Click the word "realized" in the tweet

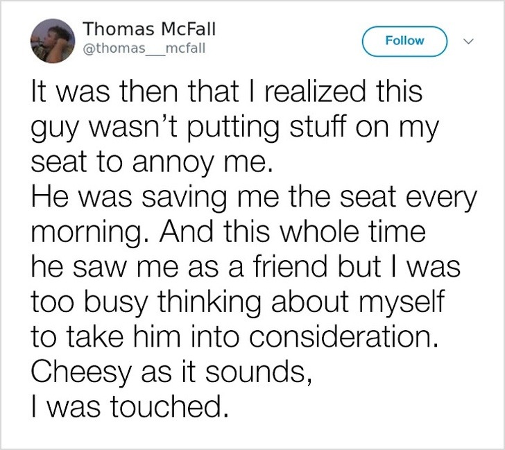(320, 94)
